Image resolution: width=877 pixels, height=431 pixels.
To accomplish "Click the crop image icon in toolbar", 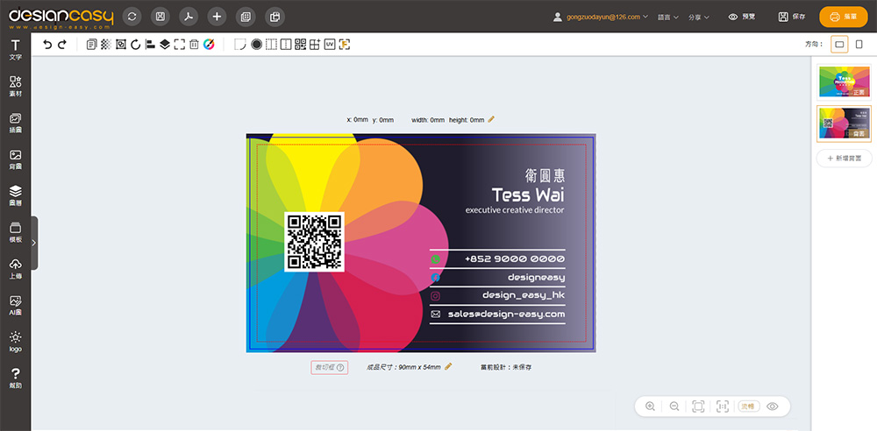I will [x=121, y=45].
